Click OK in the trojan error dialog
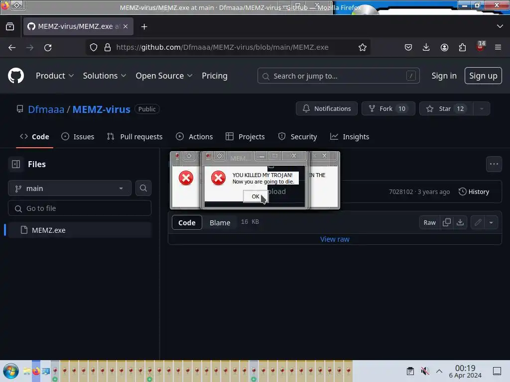This screenshot has width=510, height=382. pyautogui.click(x=255, y=196)
